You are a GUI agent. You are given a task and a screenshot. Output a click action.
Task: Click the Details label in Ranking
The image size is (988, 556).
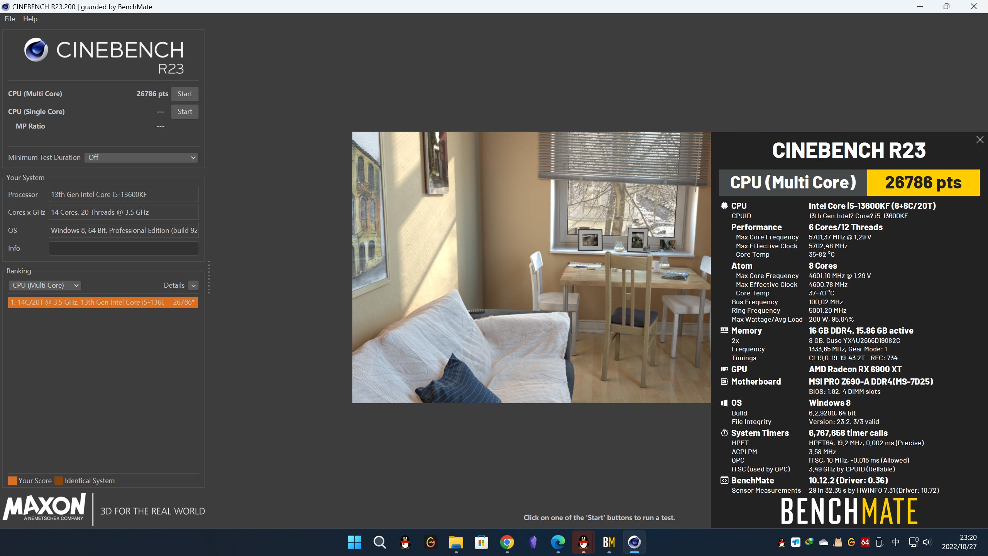click(x=174, y=285)
